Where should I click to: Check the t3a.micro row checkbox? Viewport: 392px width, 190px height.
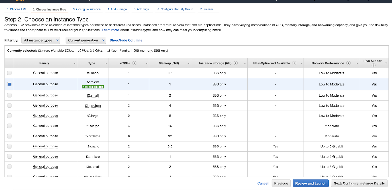coord(9,156)
